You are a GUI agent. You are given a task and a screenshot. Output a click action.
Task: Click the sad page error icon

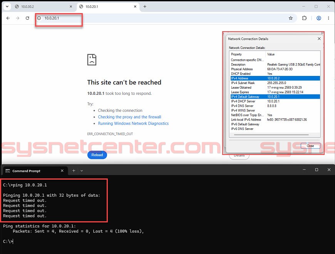click(x=92, y=59)
